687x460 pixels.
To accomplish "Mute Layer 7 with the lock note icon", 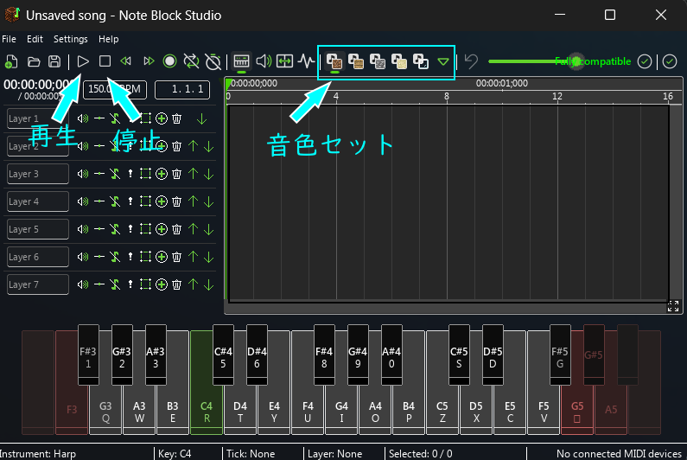I will pos(115,284).
